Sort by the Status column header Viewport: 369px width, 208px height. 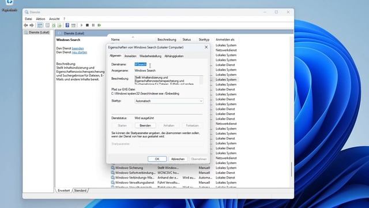(x=187, y=40)
